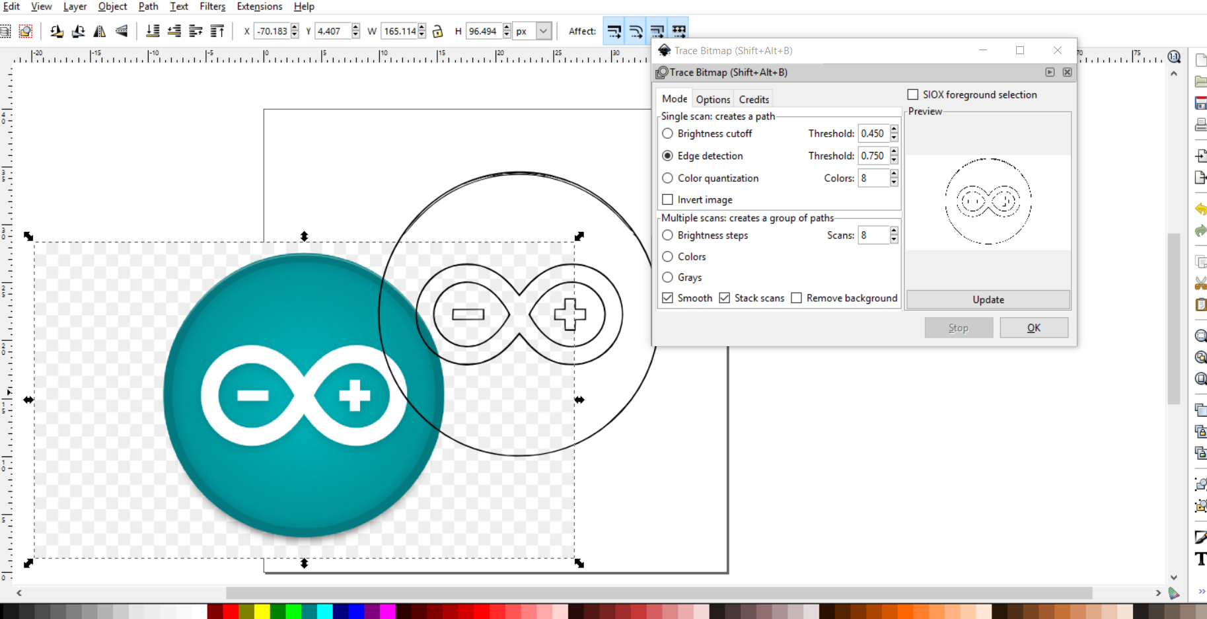Pick the yellow color swatch in palette
Image resolution: width=1207 pixels, height=619 pixels.
coord(262,611)
